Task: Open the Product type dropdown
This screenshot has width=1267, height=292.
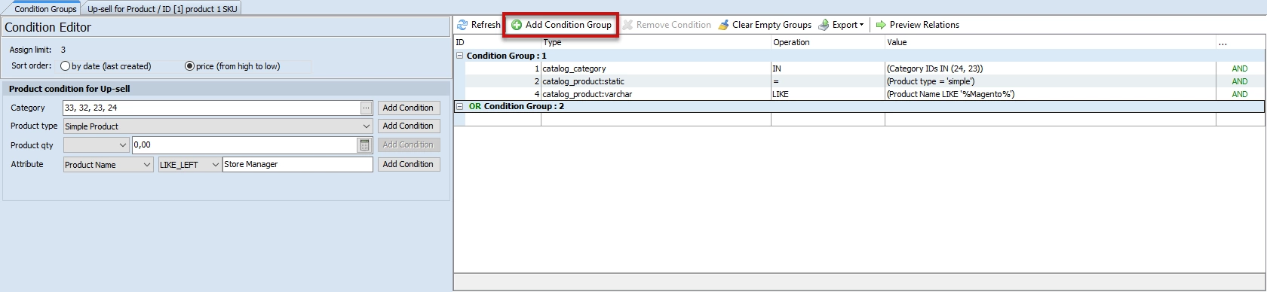Action: click(x=218, y=126)
